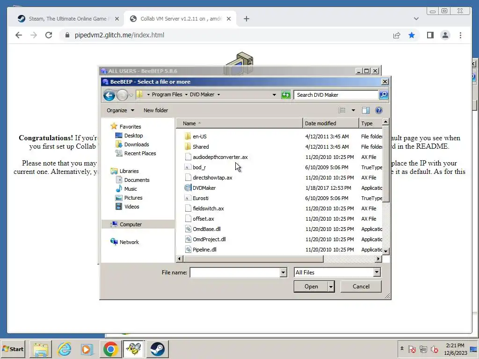Click the File name input field
This screenshot has height=359, width=479.
pos(235,273)
